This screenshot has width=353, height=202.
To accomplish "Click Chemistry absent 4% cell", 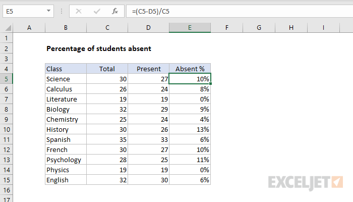I will tap(190, 119).
